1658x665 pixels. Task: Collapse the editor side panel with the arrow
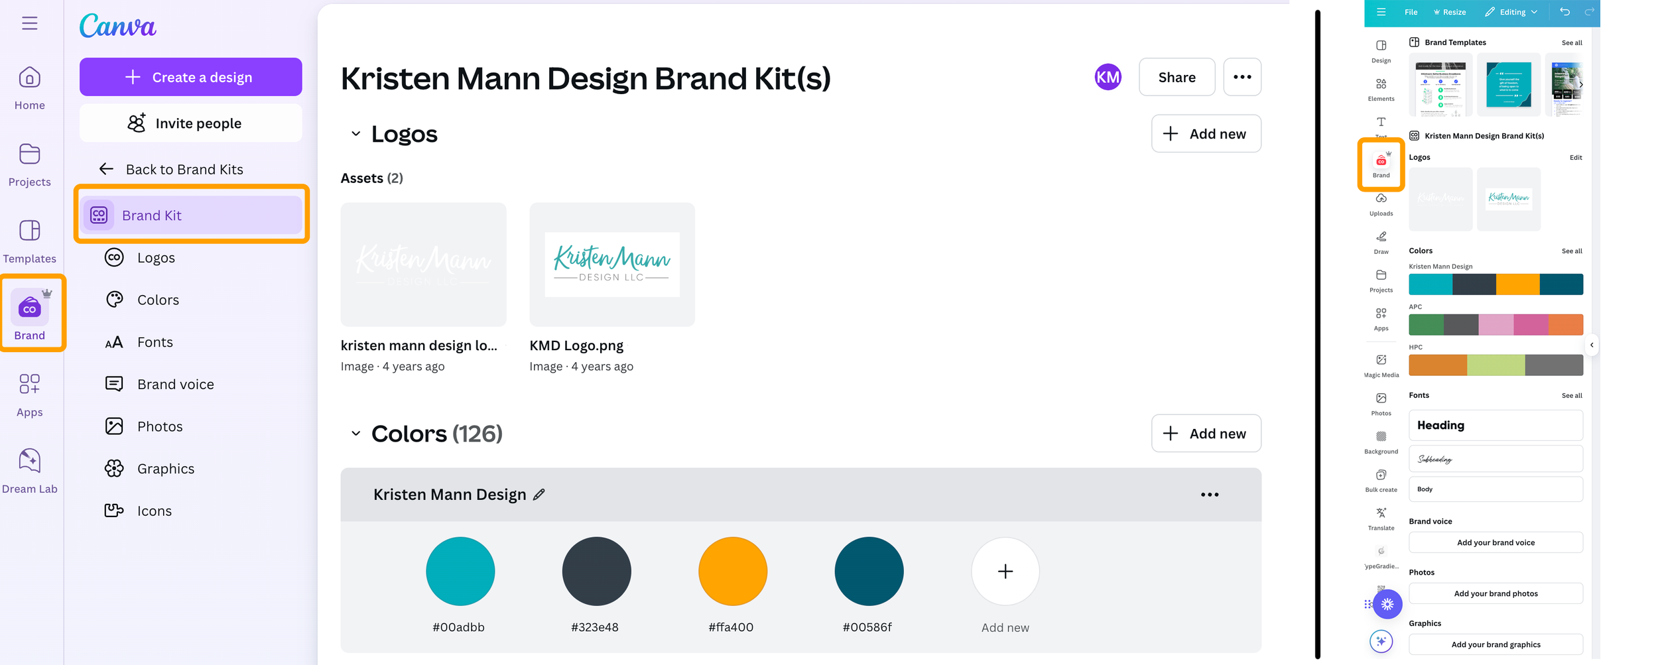[1592, 345]
